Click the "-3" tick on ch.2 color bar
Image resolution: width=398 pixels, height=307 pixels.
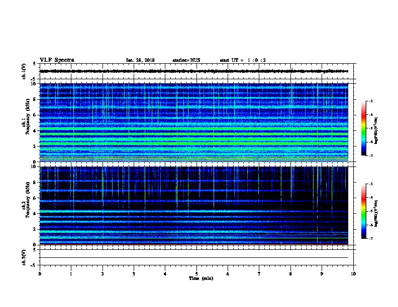[371, 184]
